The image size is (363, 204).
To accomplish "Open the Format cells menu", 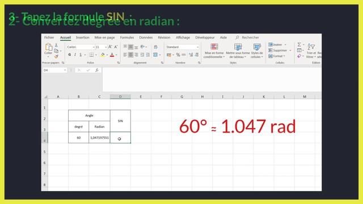I will point(277,56).
